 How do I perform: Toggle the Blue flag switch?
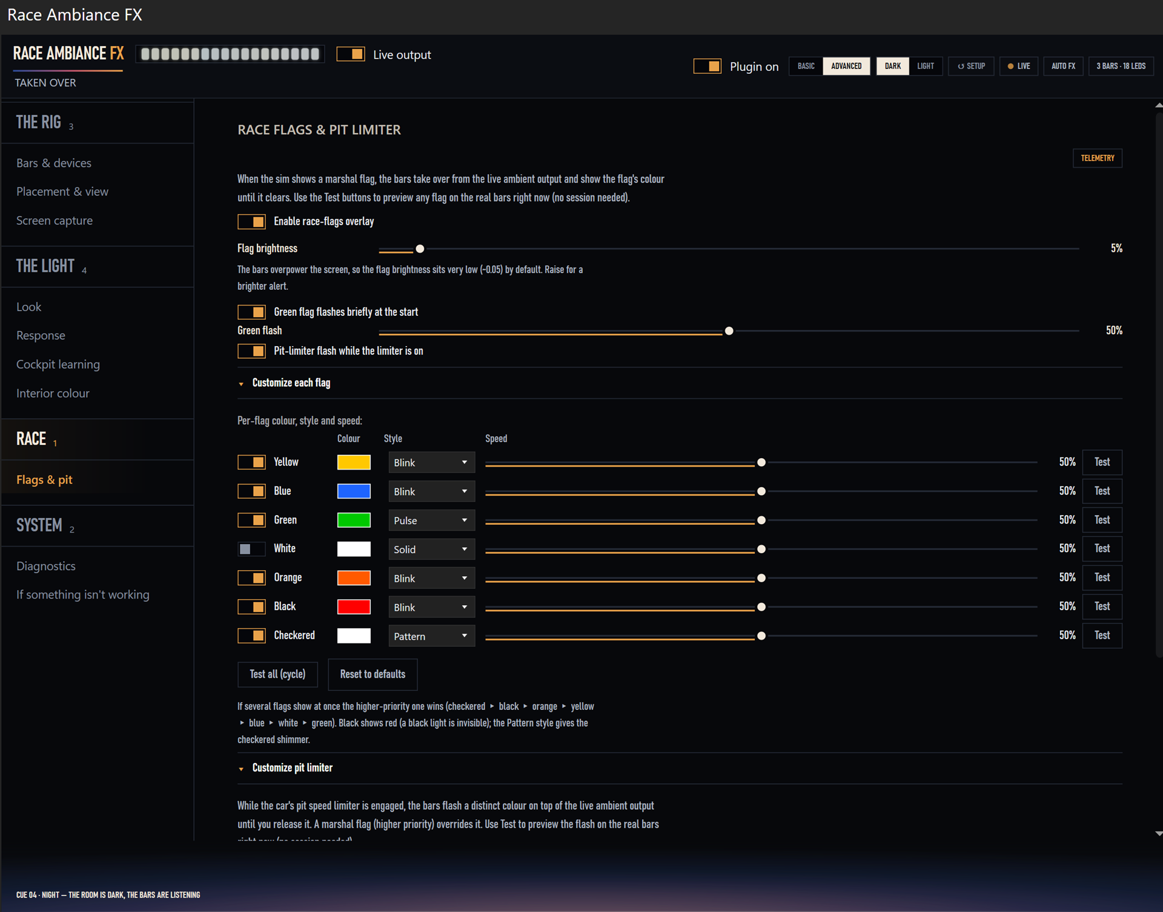point(251,491)
